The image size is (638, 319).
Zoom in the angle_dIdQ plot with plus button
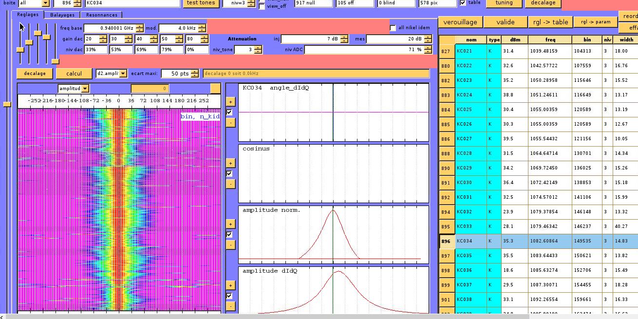click(230, 102)
